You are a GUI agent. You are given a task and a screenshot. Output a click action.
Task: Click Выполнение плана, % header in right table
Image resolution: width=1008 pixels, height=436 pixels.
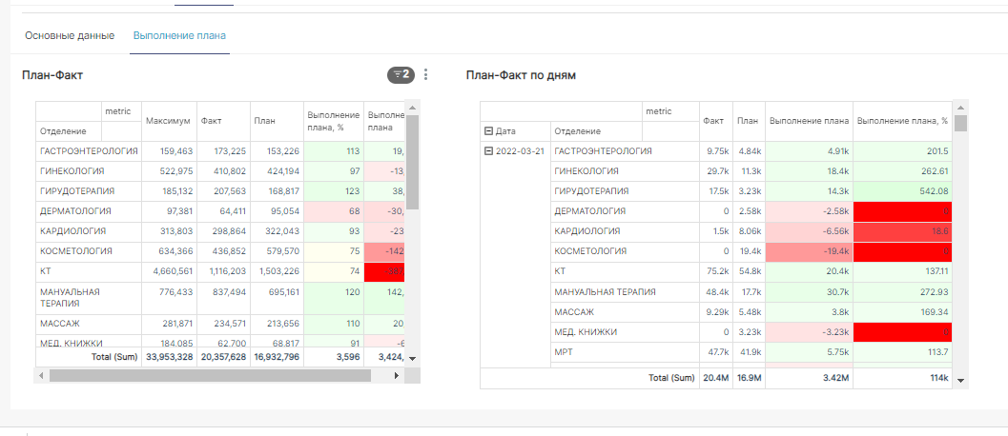(902, 121)
